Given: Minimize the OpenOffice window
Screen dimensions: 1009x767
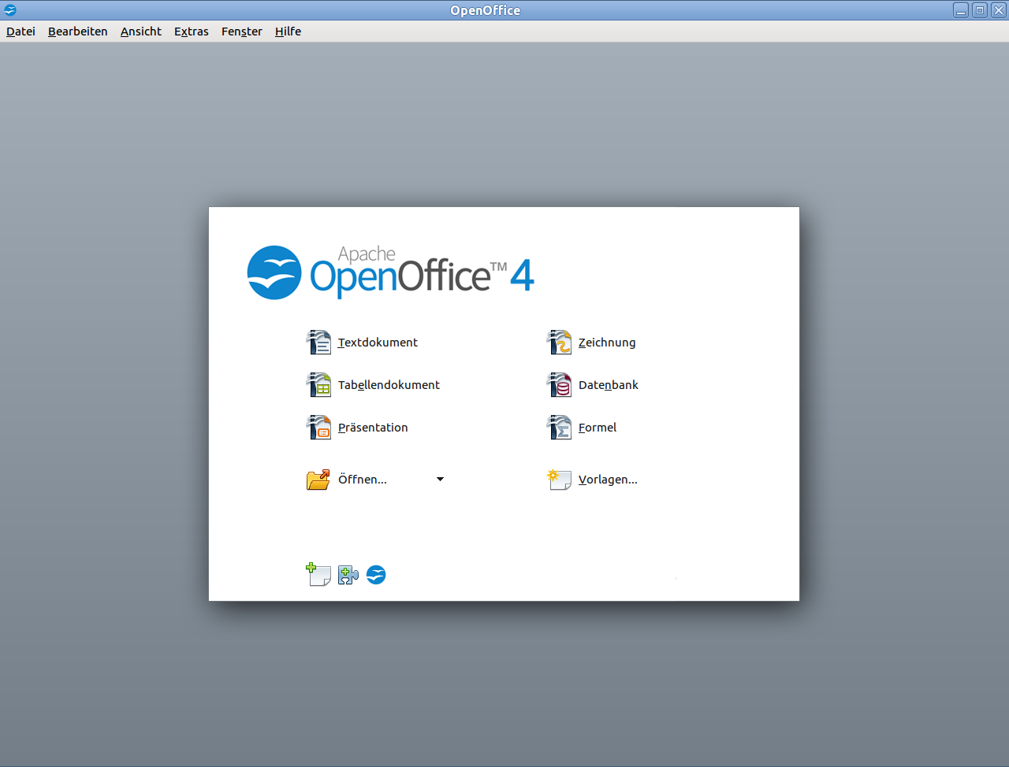Looking at the screenshot, I should coord(961,10).
